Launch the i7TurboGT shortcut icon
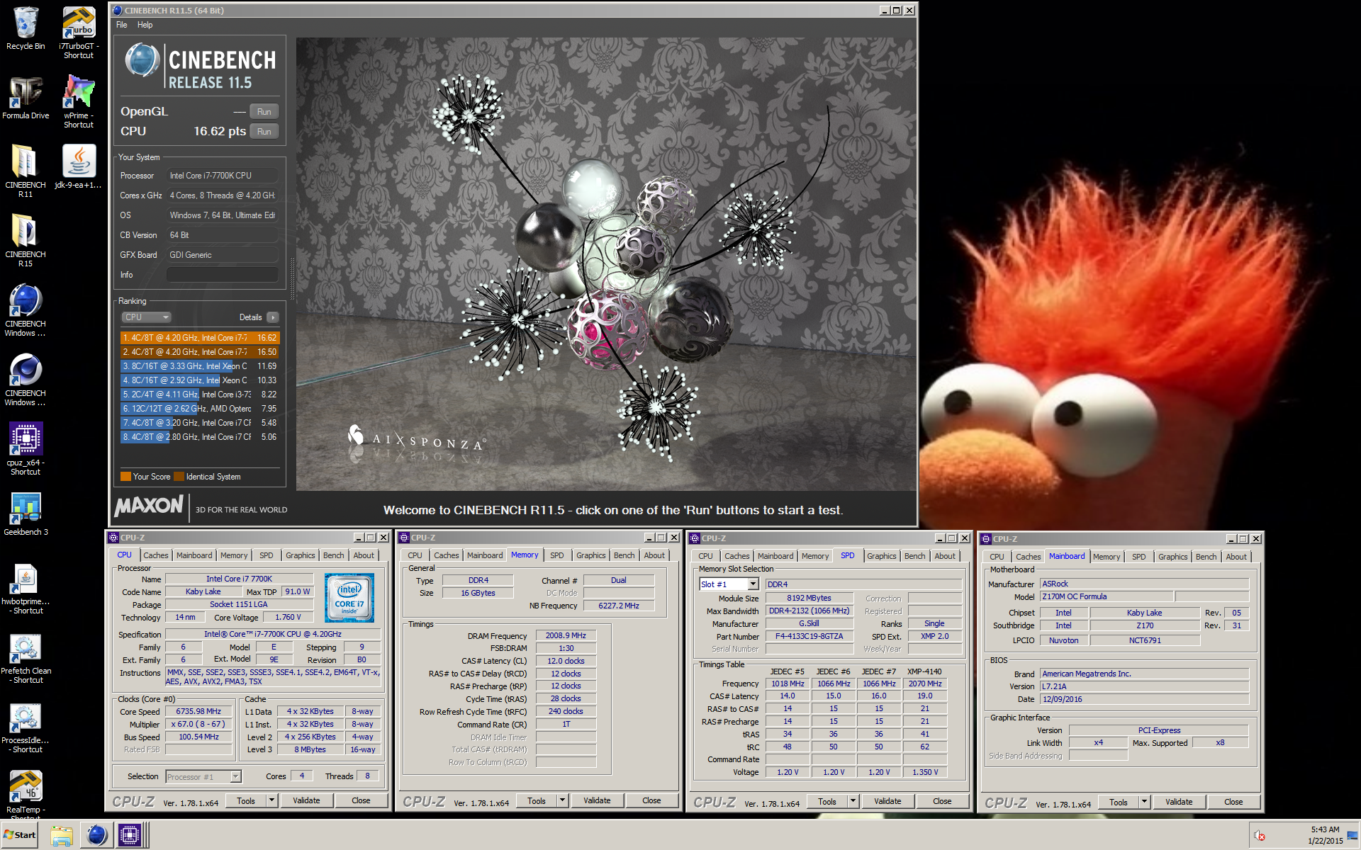The image size is (1361, 850). coord(79,32)
